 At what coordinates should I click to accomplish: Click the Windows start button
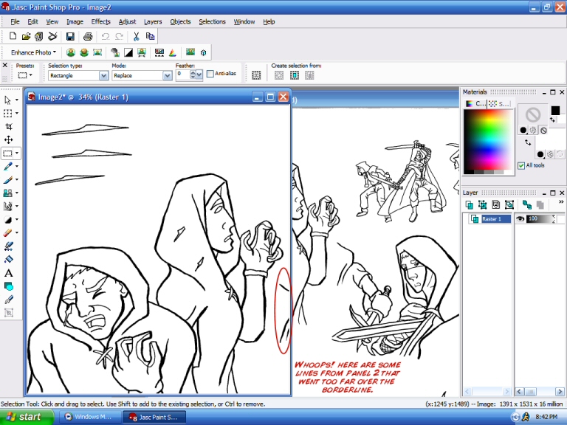coord(27,417)
